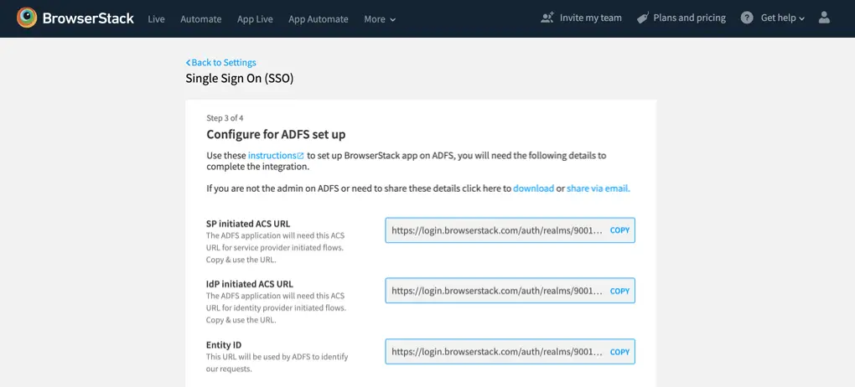This screenshot has width=855, height=387.
Task: Copy the Entity ID URL
Action: pos(619,352)
